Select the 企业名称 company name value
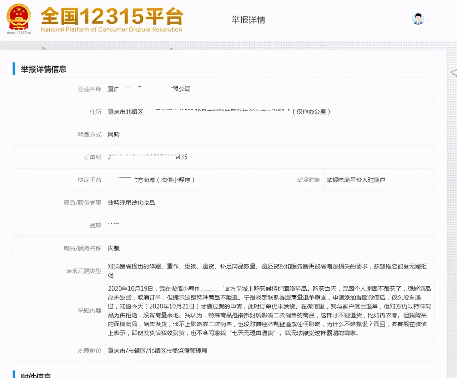Viewport: 457px width, 378px height. [x=151, y=89]
